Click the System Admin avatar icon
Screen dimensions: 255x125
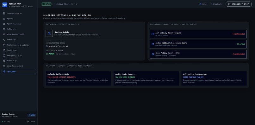(49, 33)
